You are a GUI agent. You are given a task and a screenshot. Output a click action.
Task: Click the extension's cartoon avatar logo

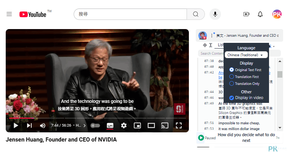click(203, 35)
